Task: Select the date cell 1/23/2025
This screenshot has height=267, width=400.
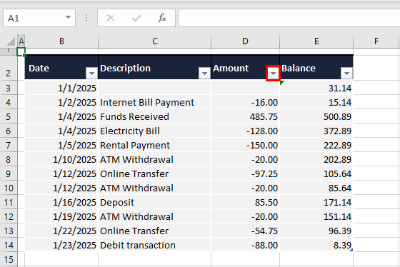Action: [x=61, y=245]
